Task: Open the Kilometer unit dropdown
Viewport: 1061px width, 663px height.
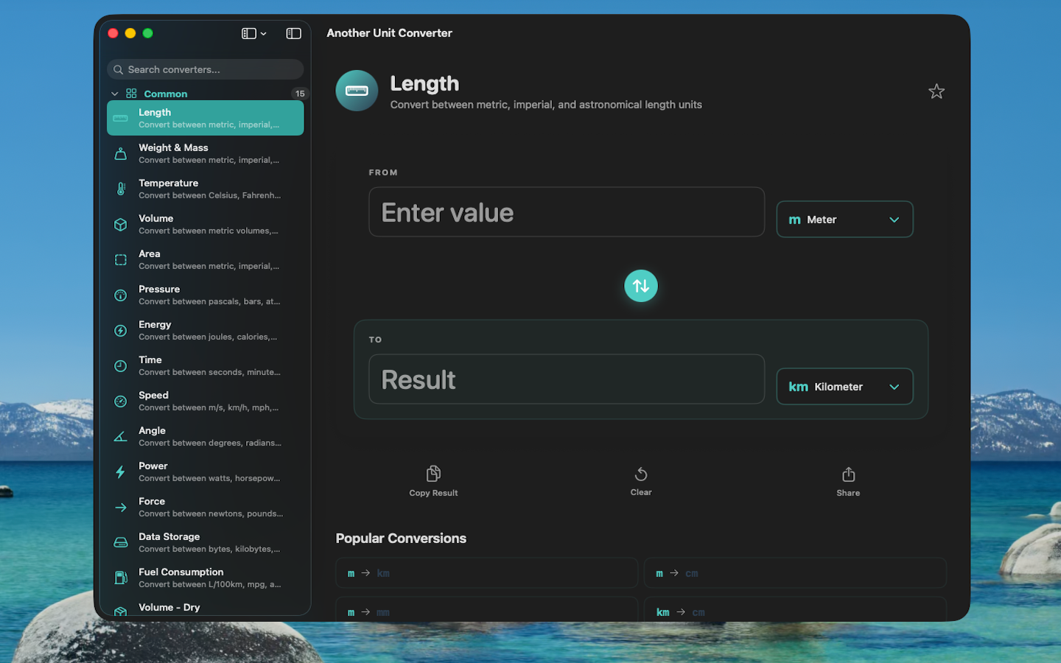Action: tap(844, 386)
